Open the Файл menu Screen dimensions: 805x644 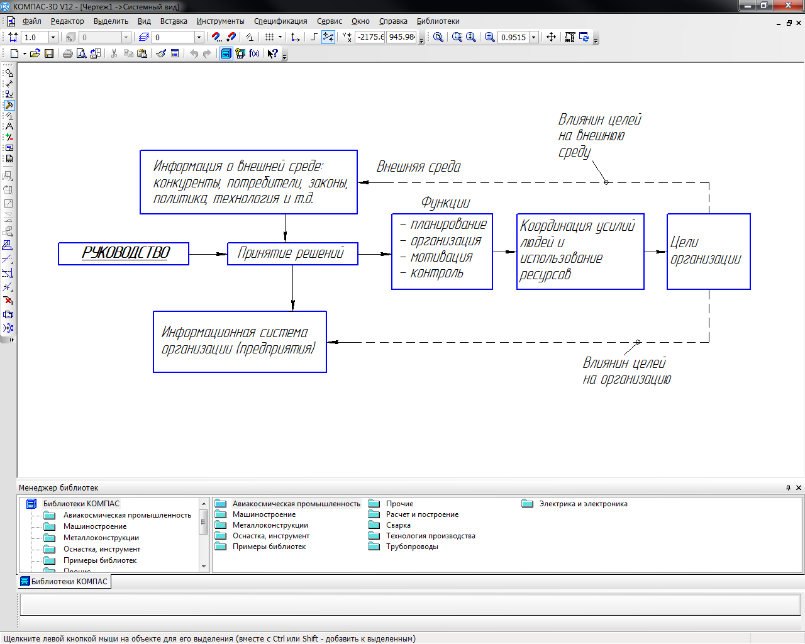[31, 21]
